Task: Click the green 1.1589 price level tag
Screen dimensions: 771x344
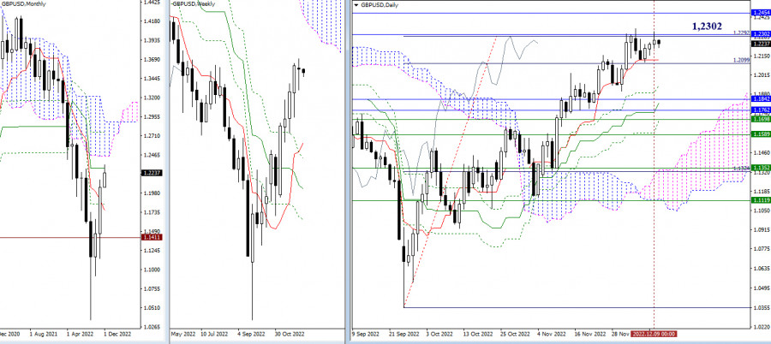Action: (x=759, y=133)
